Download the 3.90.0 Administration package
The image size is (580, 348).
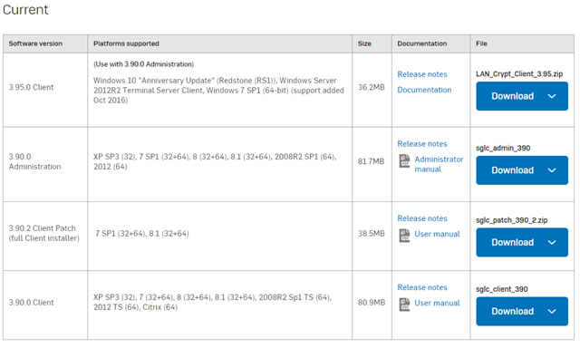point(512,170)
